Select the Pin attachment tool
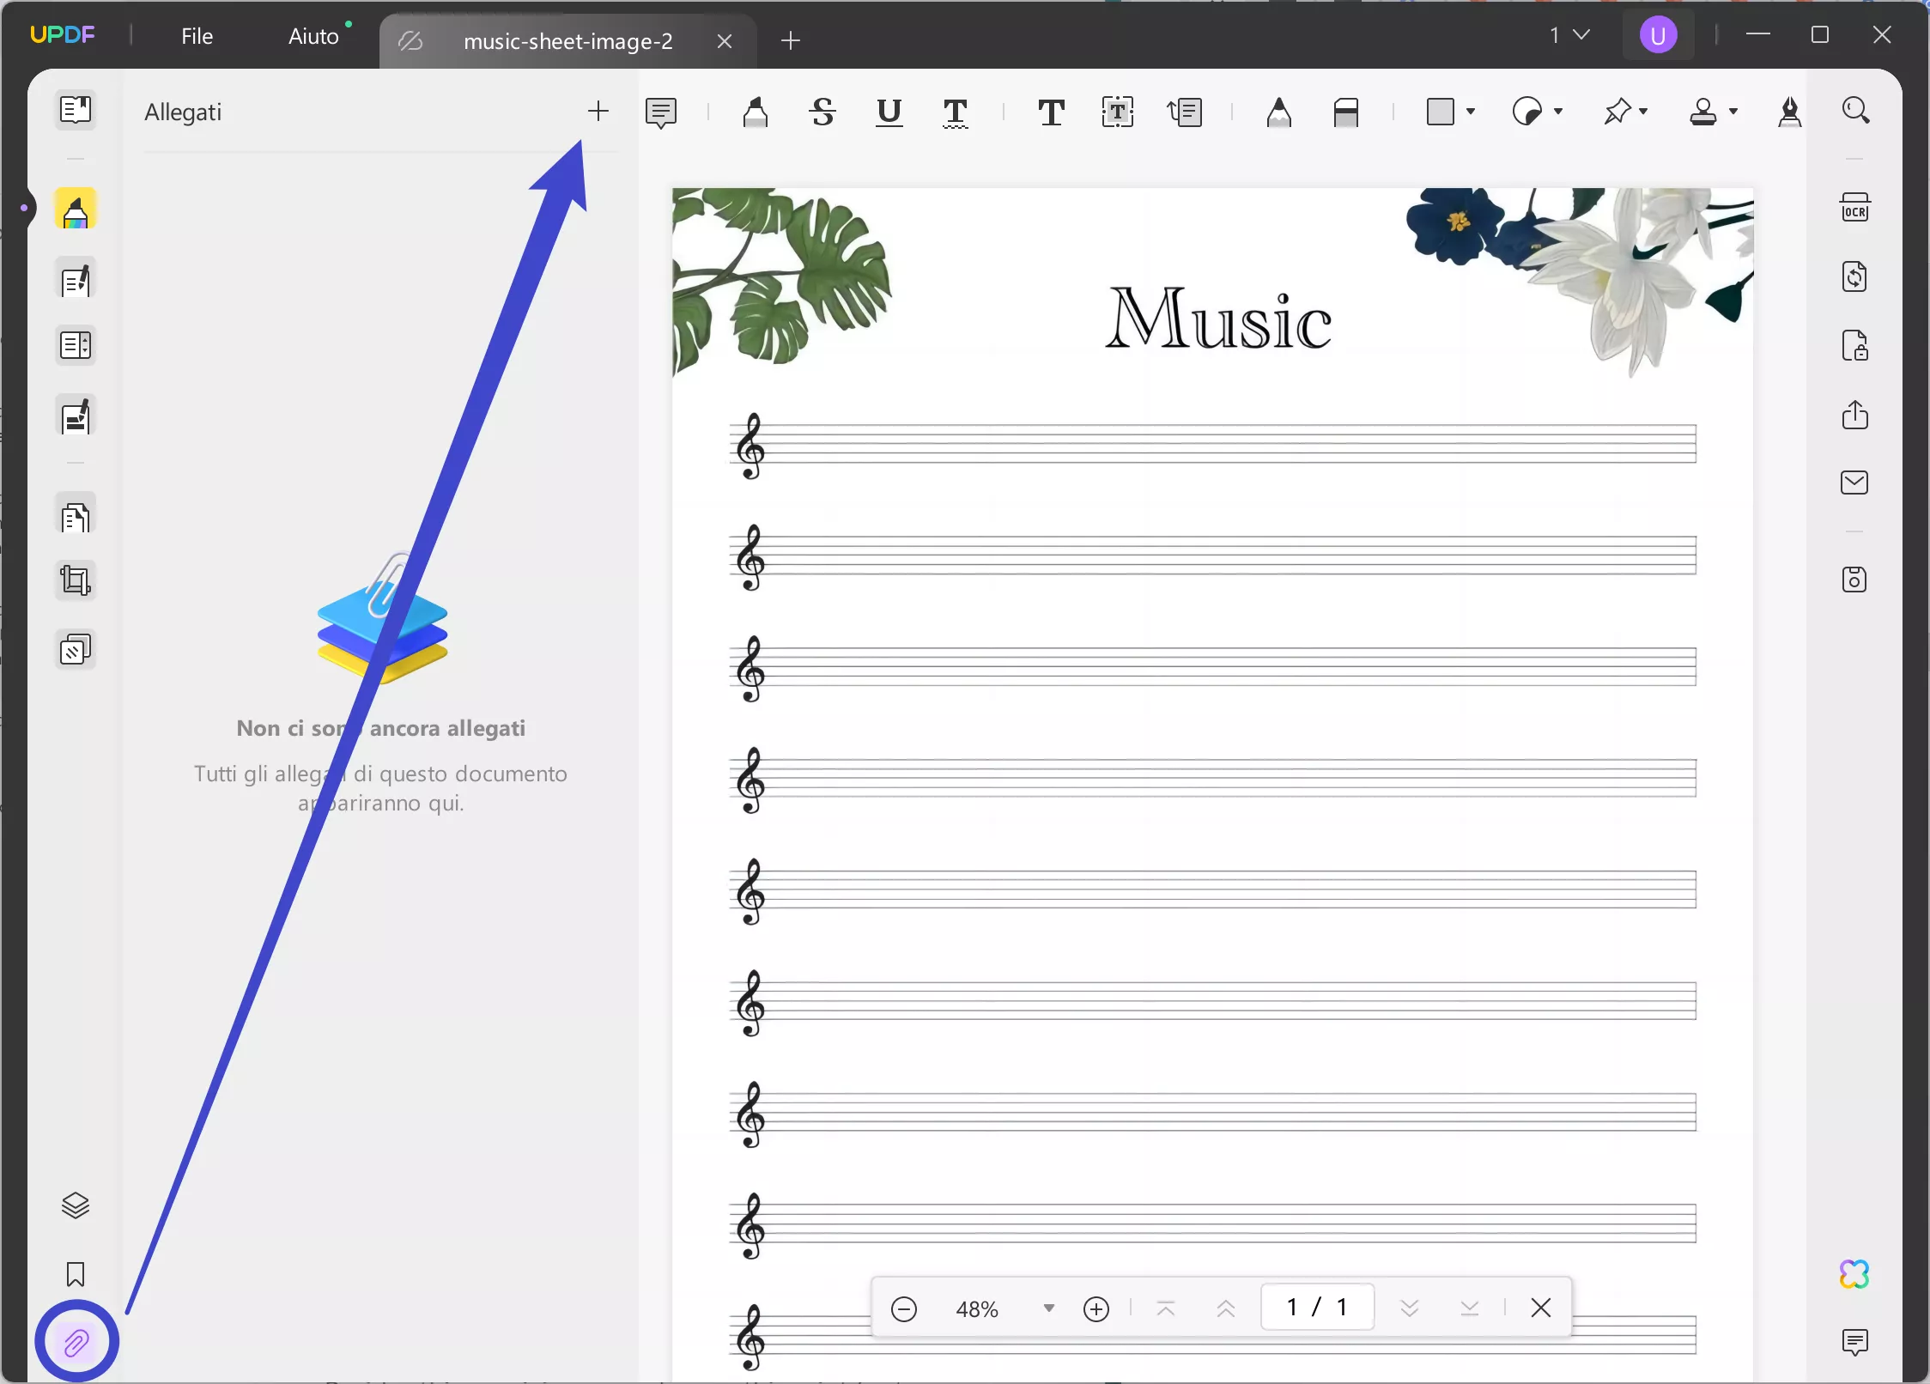The width and height of the screenshot is (1930, 1384). coord(1617,112)
